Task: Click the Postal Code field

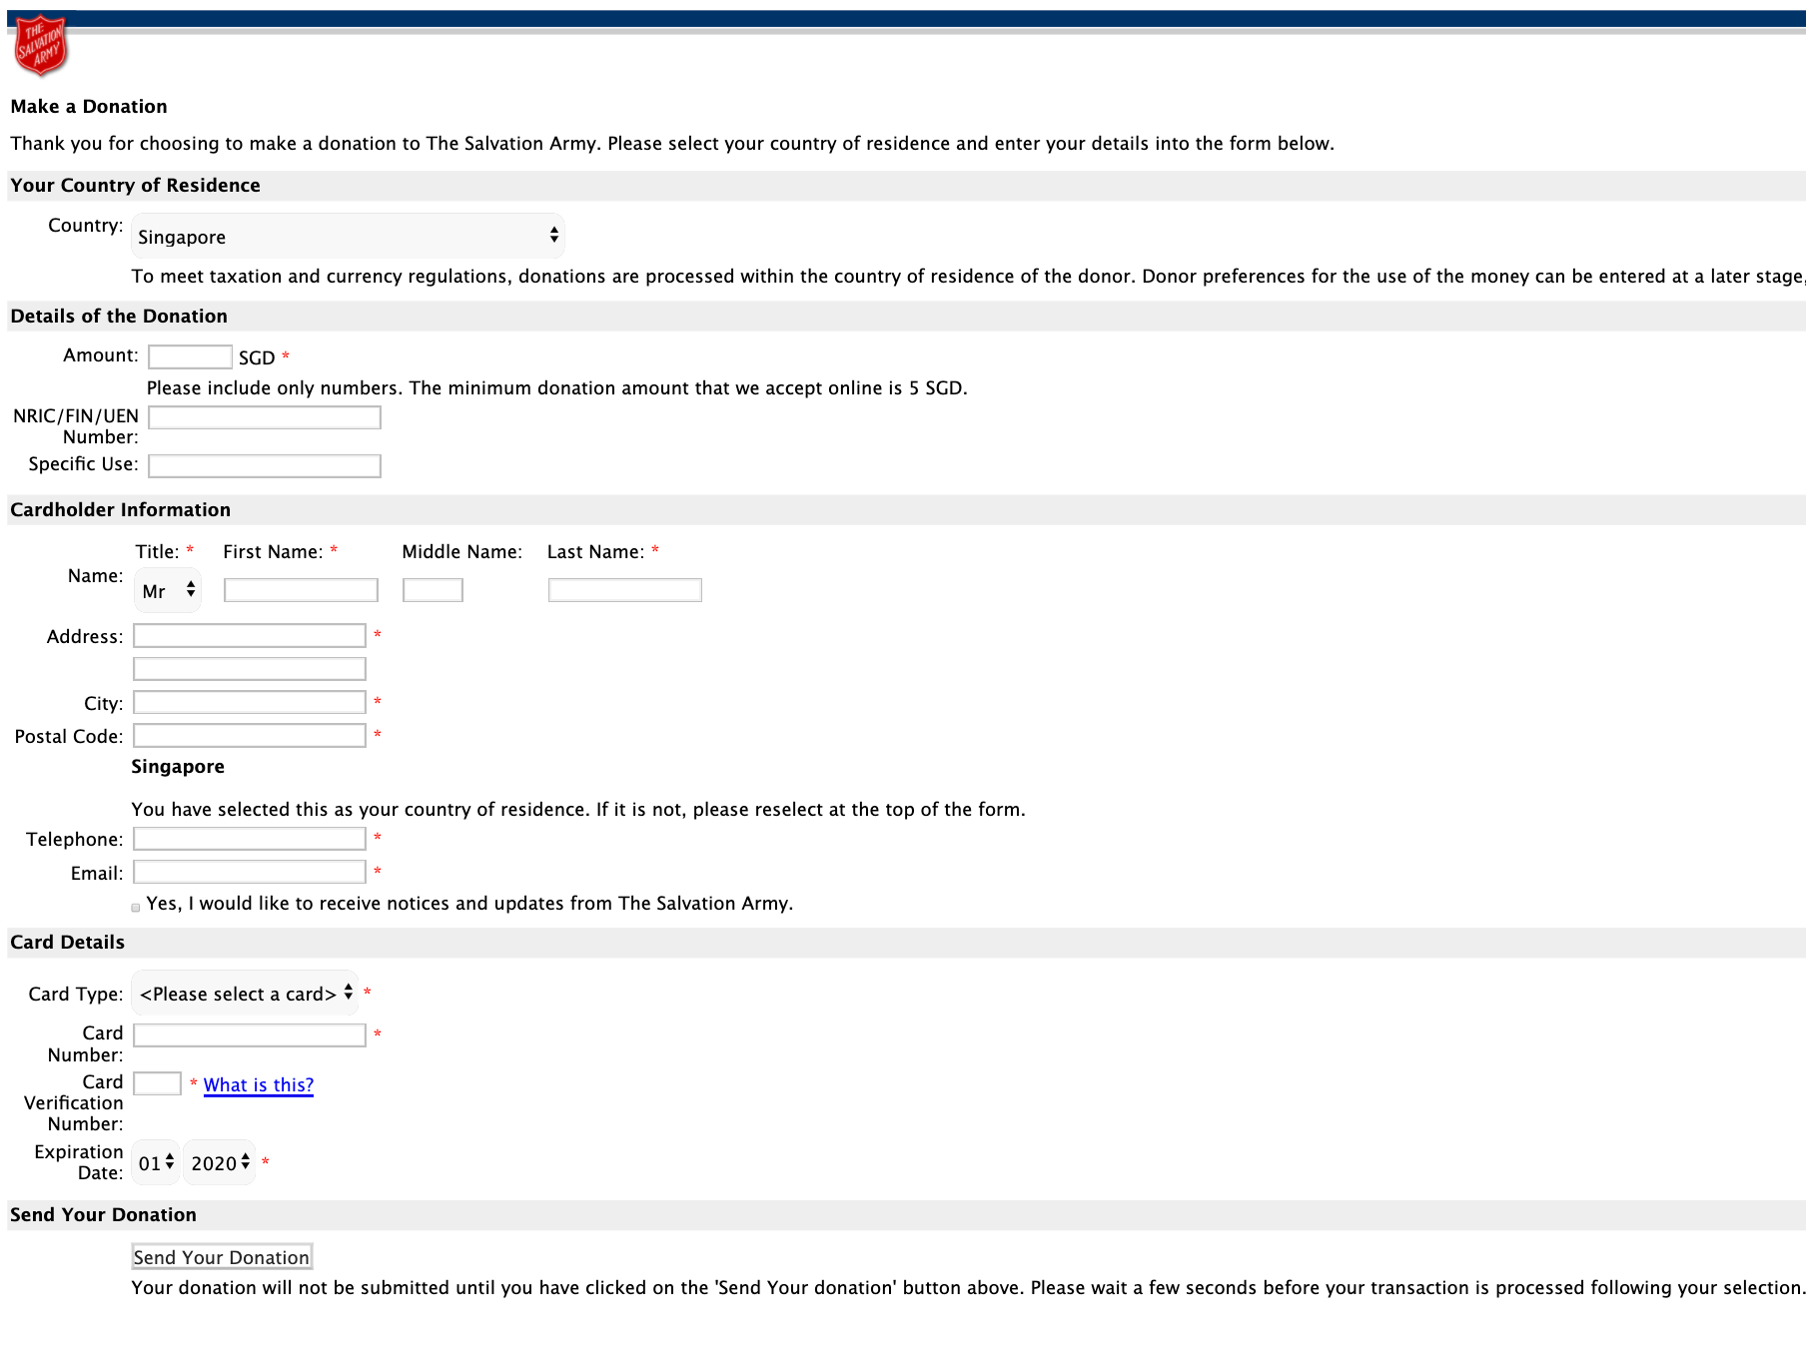Action: pos(250,736)
